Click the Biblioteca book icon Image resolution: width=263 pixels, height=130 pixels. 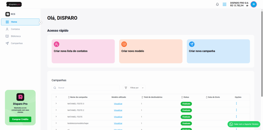(7, 36)
